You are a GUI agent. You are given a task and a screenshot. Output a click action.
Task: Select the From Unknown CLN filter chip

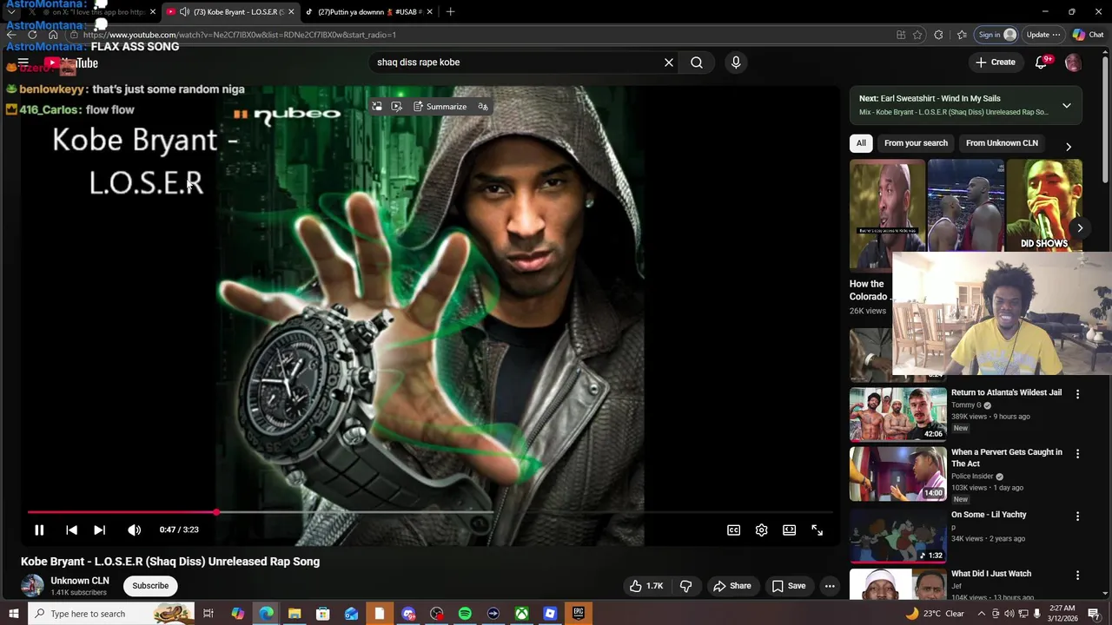coord(1002,143)
